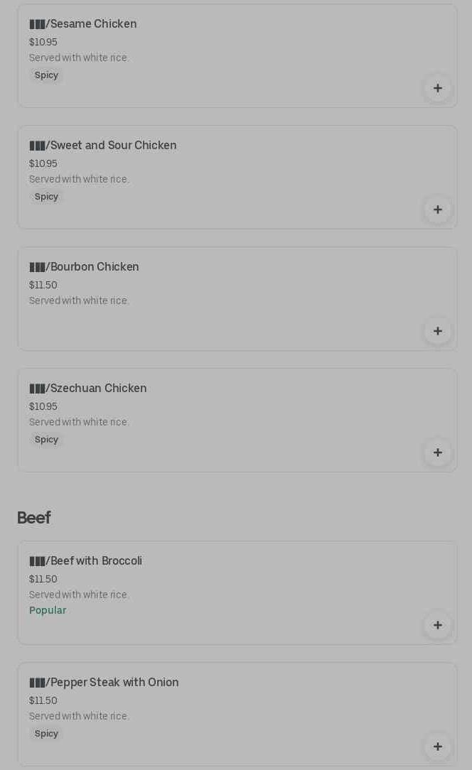Add Bourbon Chicken with plus icon

tap(437, 331)
